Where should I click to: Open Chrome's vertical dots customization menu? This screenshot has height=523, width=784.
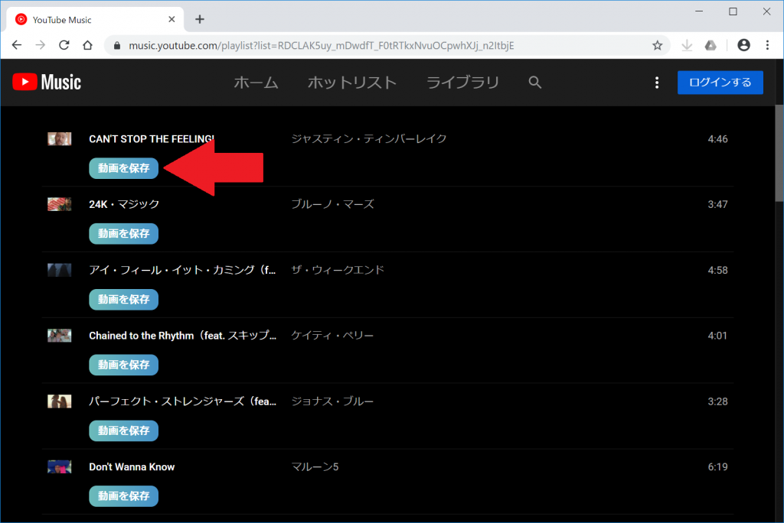pos(768,46)
